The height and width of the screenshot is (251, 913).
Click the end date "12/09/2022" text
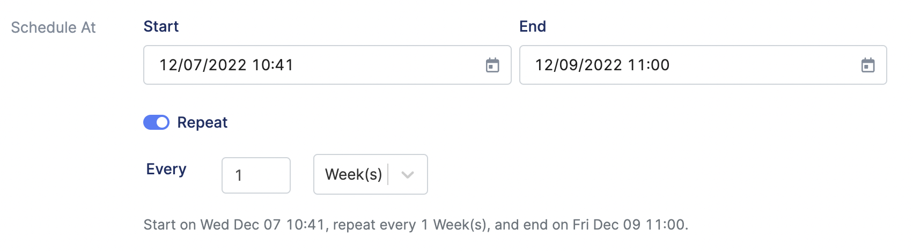point(579,65)
